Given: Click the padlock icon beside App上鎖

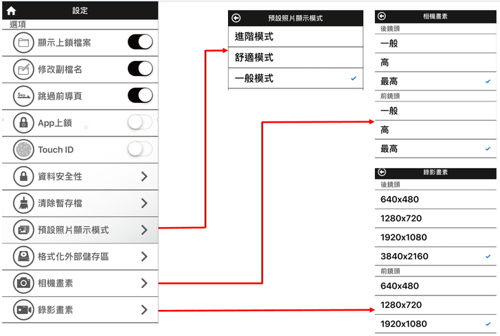Looking at the screenshot, I should [x=23, y=123].
